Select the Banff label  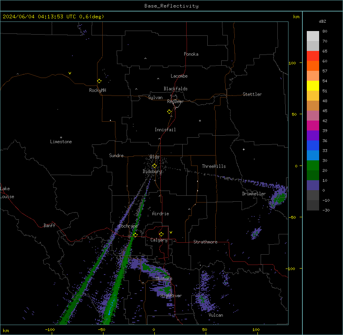tap(49, 226)
